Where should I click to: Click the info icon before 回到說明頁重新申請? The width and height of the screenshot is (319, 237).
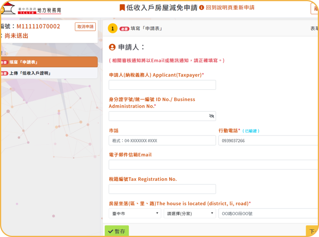click(x=202, y=8)
